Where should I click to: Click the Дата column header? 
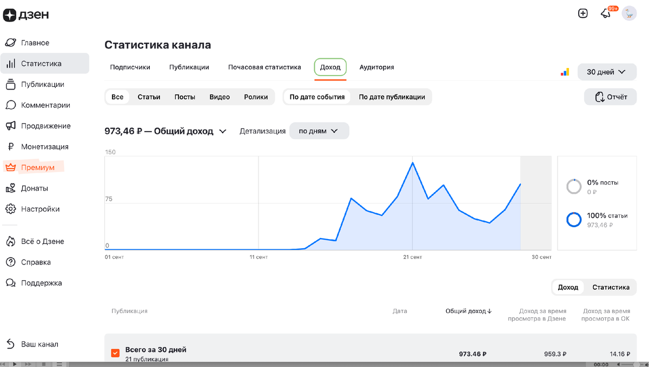click(x=400, y=311)
